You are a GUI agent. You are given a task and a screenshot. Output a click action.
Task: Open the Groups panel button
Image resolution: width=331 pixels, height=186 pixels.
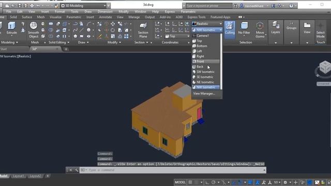point(291,25)
